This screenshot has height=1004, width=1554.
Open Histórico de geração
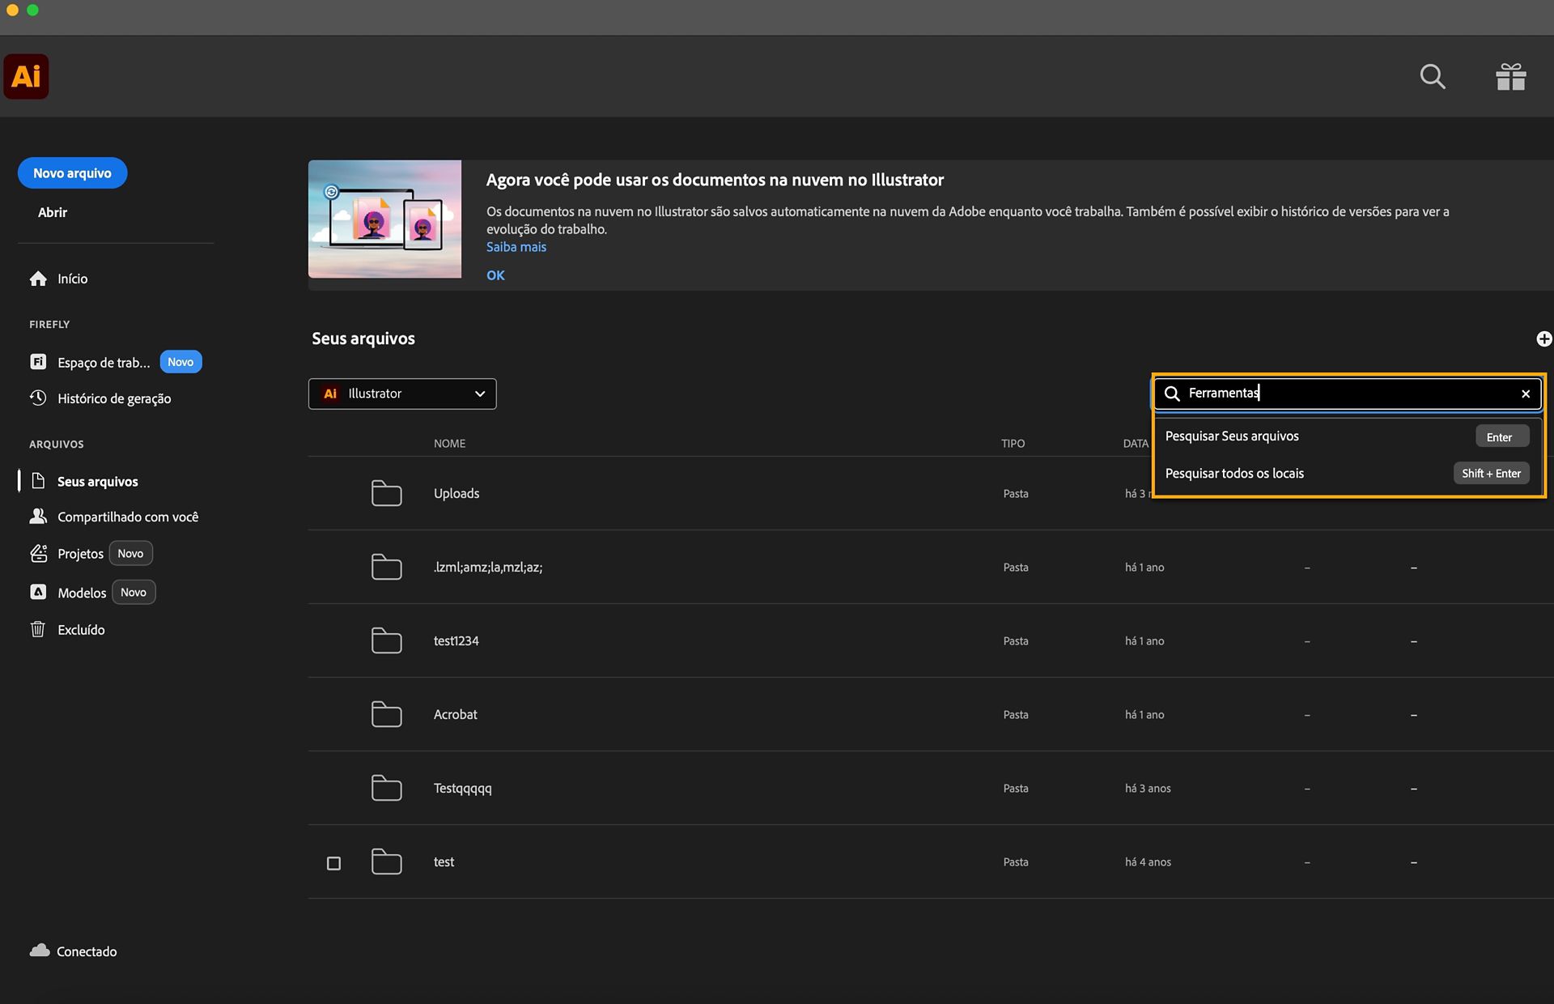pos(101,398)
